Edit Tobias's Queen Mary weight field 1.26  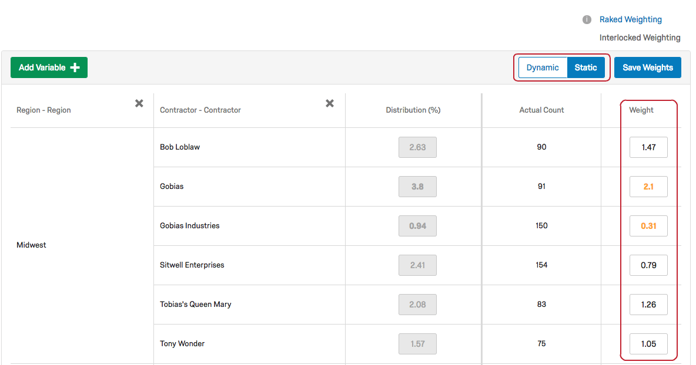pyautogui.click(x=648, y=305)
